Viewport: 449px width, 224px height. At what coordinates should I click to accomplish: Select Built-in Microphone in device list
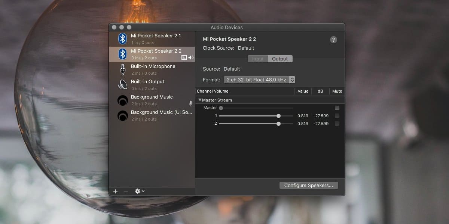(152, 69)
